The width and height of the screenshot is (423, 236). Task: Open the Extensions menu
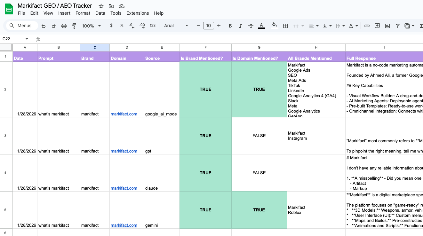(138, 13)
